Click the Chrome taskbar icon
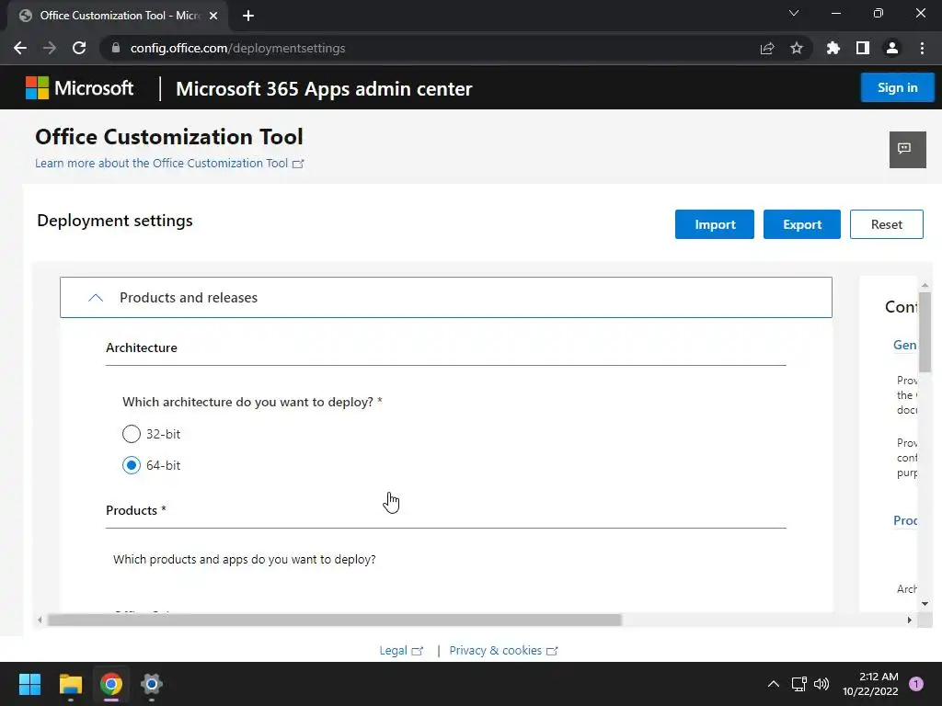 click(x=111, y=684)
